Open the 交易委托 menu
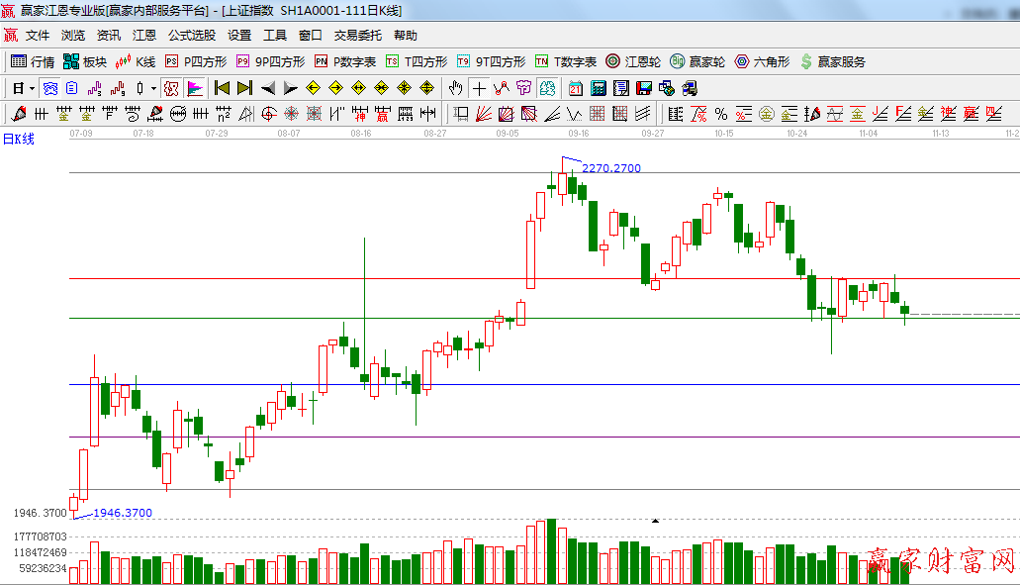 coord(357,36)
